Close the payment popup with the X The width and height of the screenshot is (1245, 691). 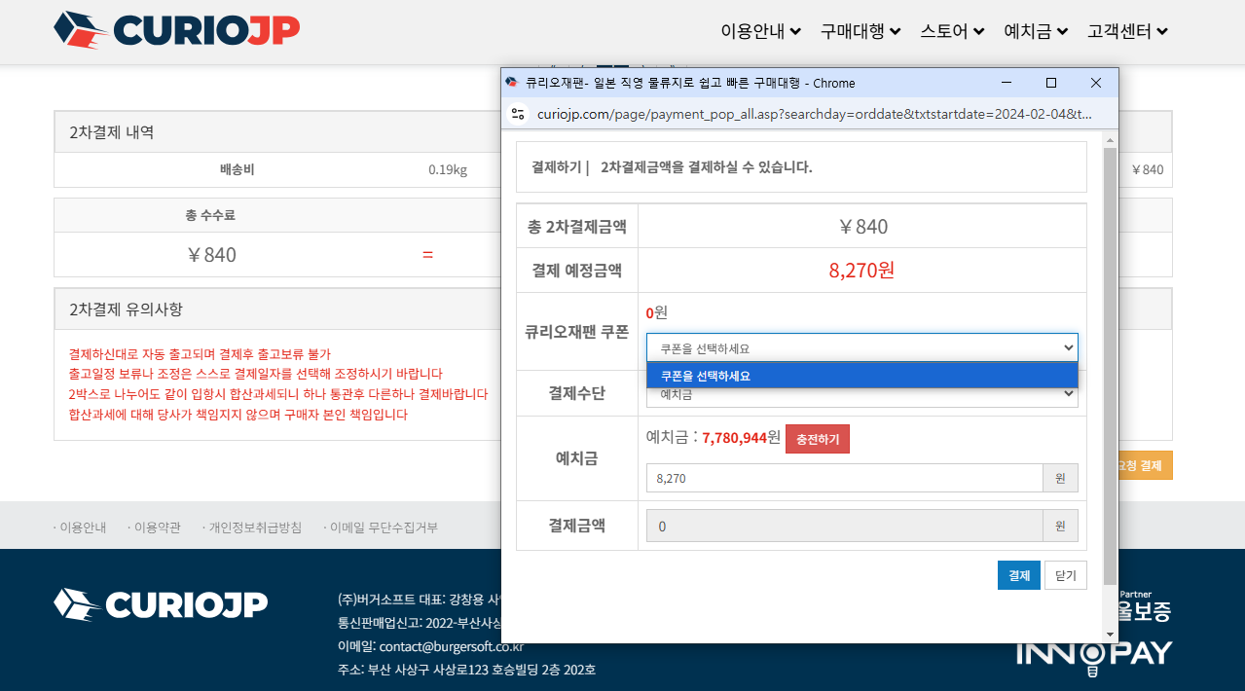pos(1096,83)
